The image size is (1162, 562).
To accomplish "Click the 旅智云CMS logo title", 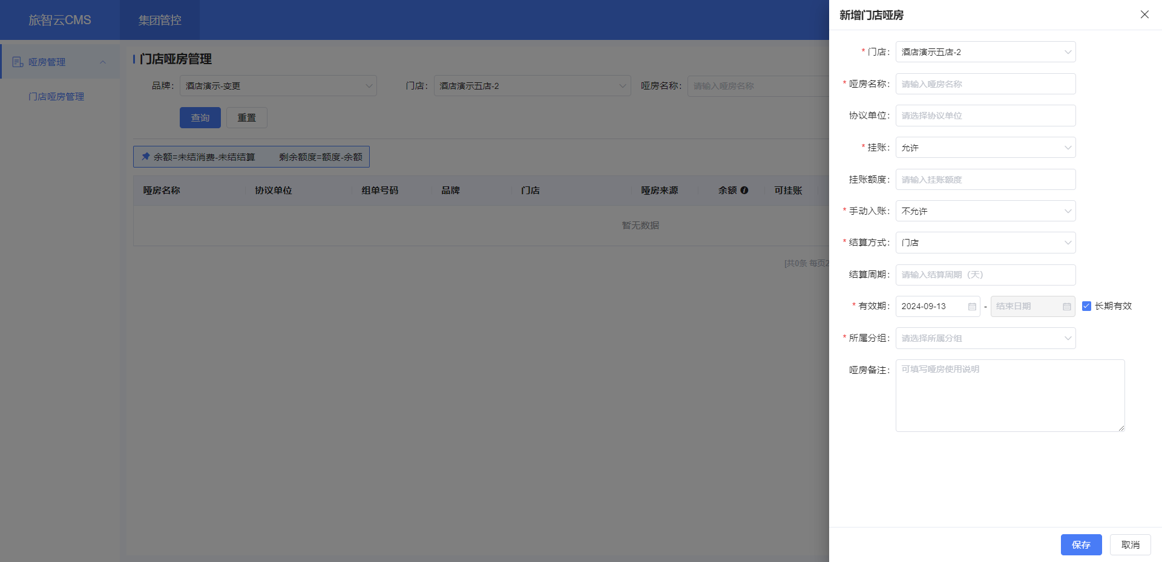I will 60,20.
